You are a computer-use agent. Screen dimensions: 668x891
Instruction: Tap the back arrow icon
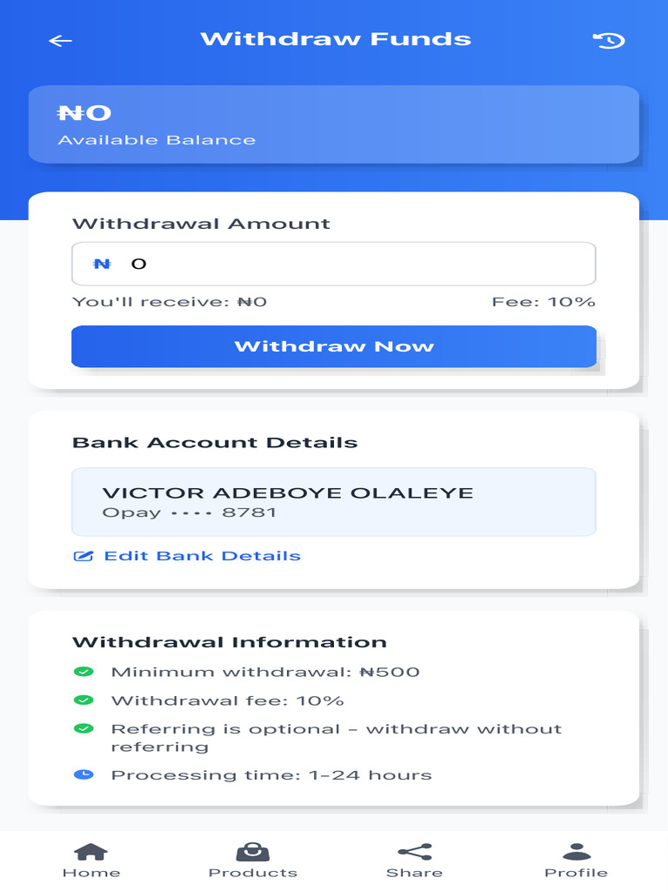pyautogui.click(x=60, y=41)
